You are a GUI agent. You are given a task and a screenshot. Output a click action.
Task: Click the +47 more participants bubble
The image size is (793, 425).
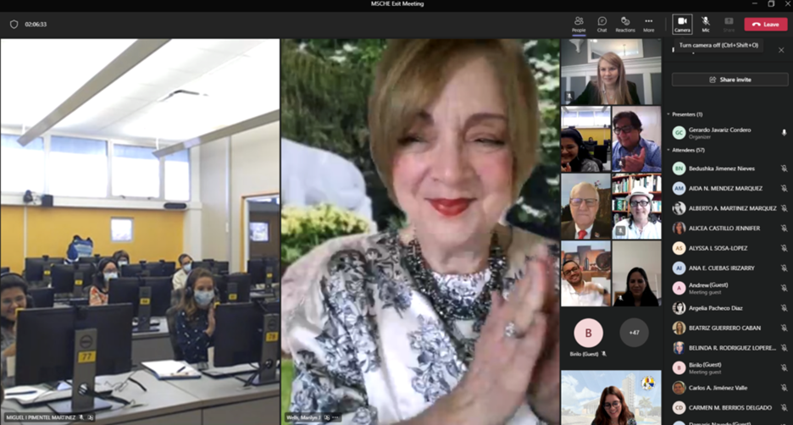634,333
